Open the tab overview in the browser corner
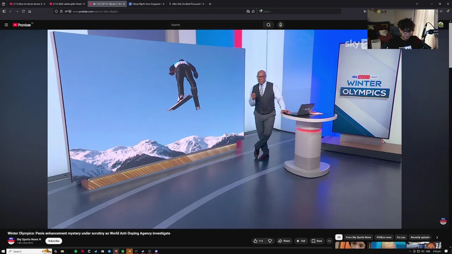Screen dimensions: 452x254 (3, 4)
